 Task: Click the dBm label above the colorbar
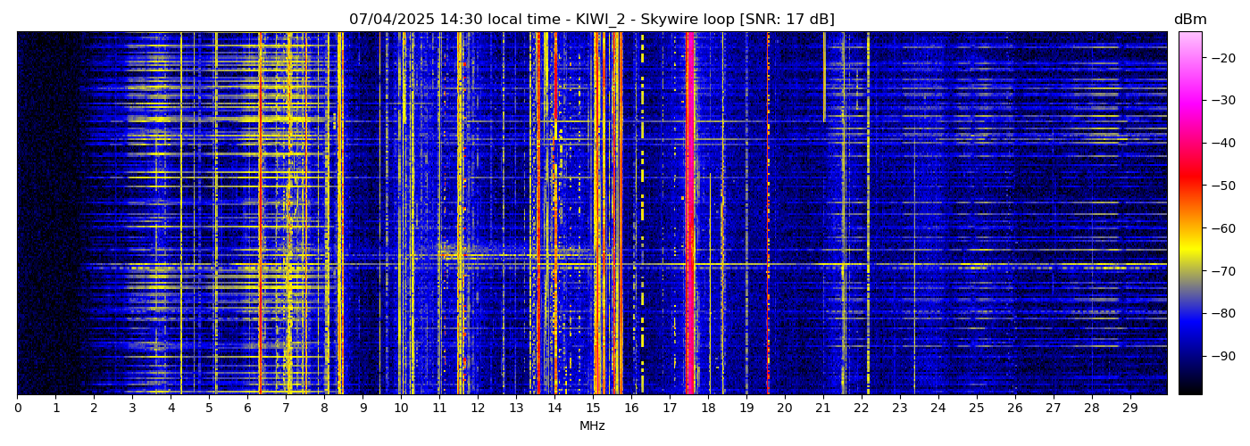(1190, 20)
